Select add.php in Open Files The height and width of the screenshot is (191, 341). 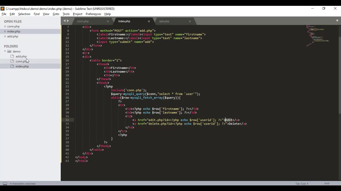click(x=13, y=36)
